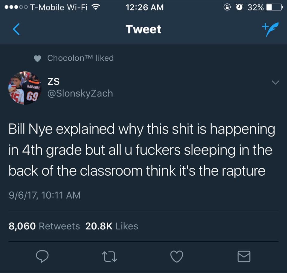Tap the alarm clock status icon
Viewport: 287px width, 273px height.
[239, 7]
